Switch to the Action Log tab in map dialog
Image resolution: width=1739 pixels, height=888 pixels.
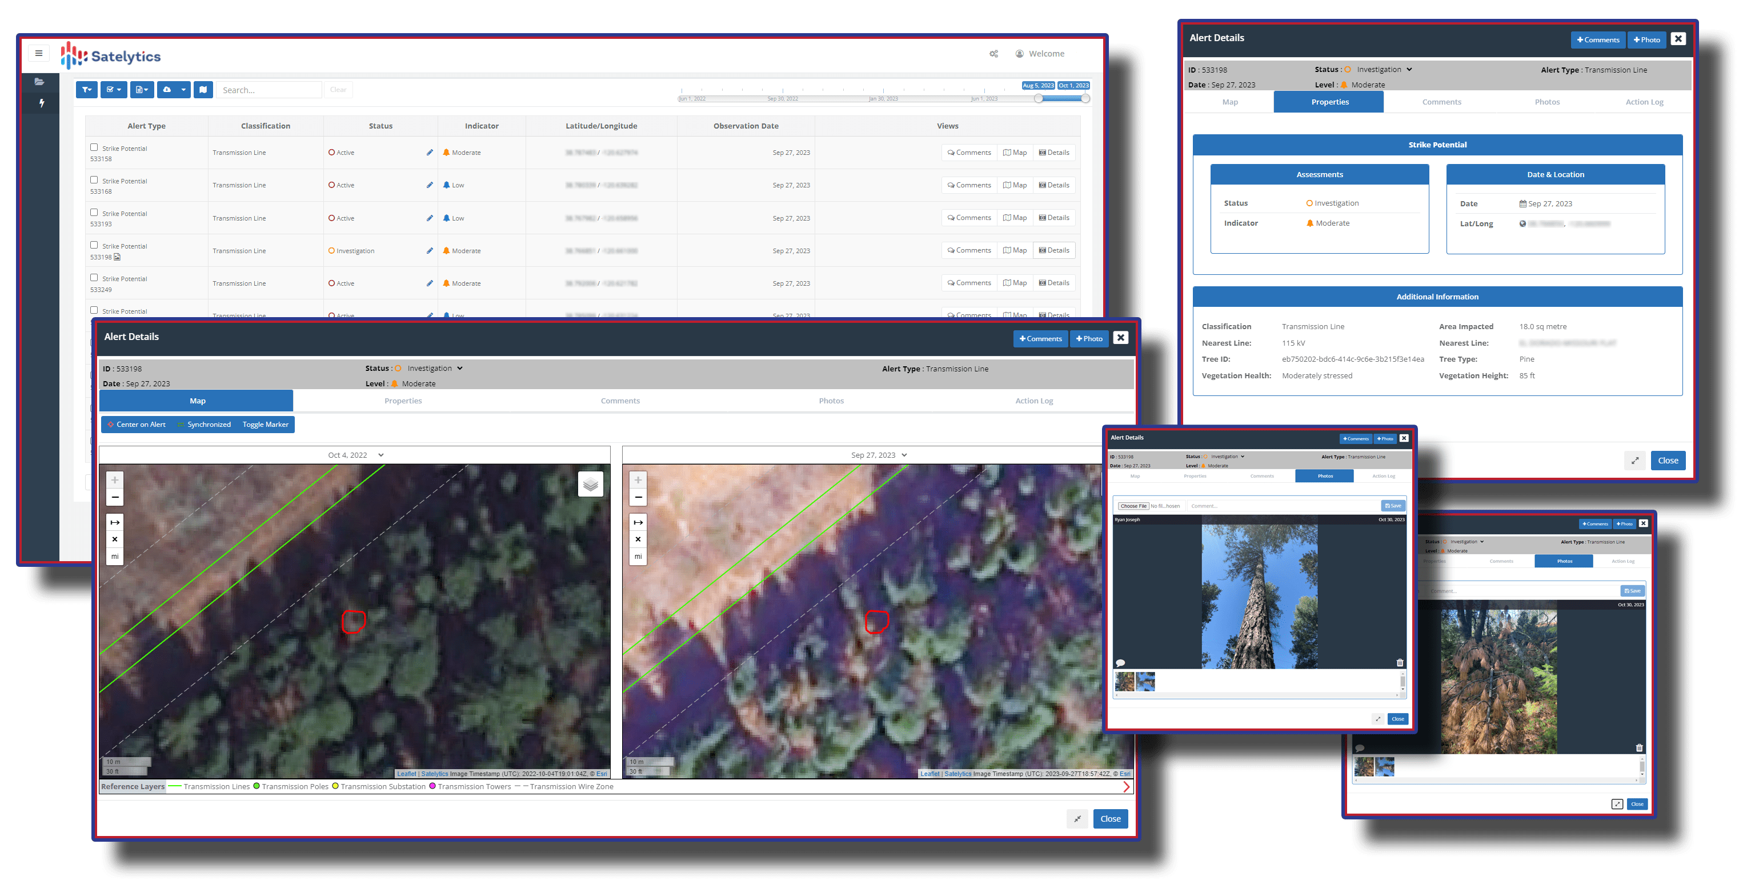(x=1033, y=401)
